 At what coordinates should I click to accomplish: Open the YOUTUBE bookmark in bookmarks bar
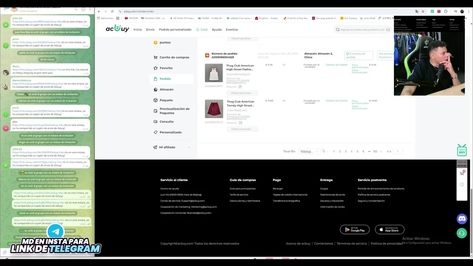tap(131, 18)
